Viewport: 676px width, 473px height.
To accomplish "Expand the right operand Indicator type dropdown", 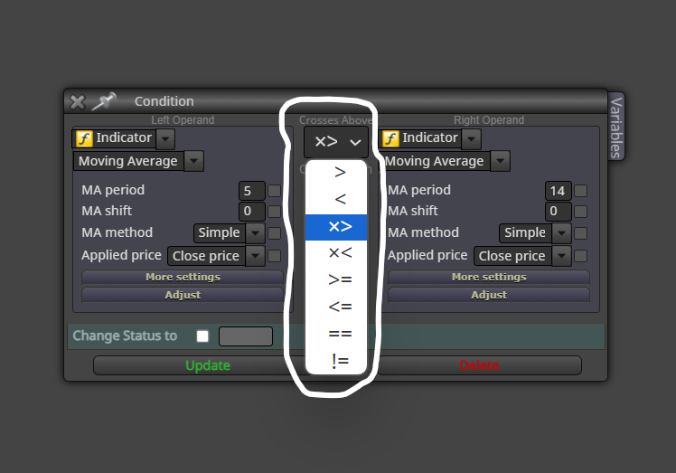I will 471,139.
